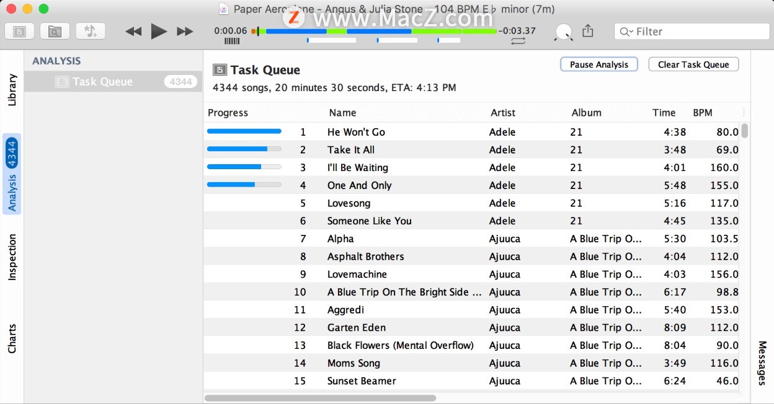The height and width of the screenshot is (404, 774).
Task: Click progress bar for I'll Be Waiting
Action: click(x=244, y=167)
